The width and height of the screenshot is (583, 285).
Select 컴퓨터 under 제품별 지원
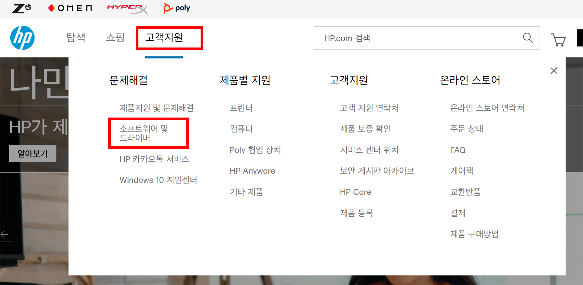(x=241, y=129)
